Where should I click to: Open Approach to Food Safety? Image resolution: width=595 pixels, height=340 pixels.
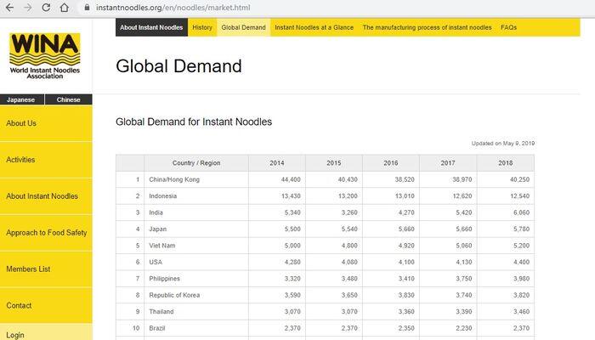click(46, 233)
